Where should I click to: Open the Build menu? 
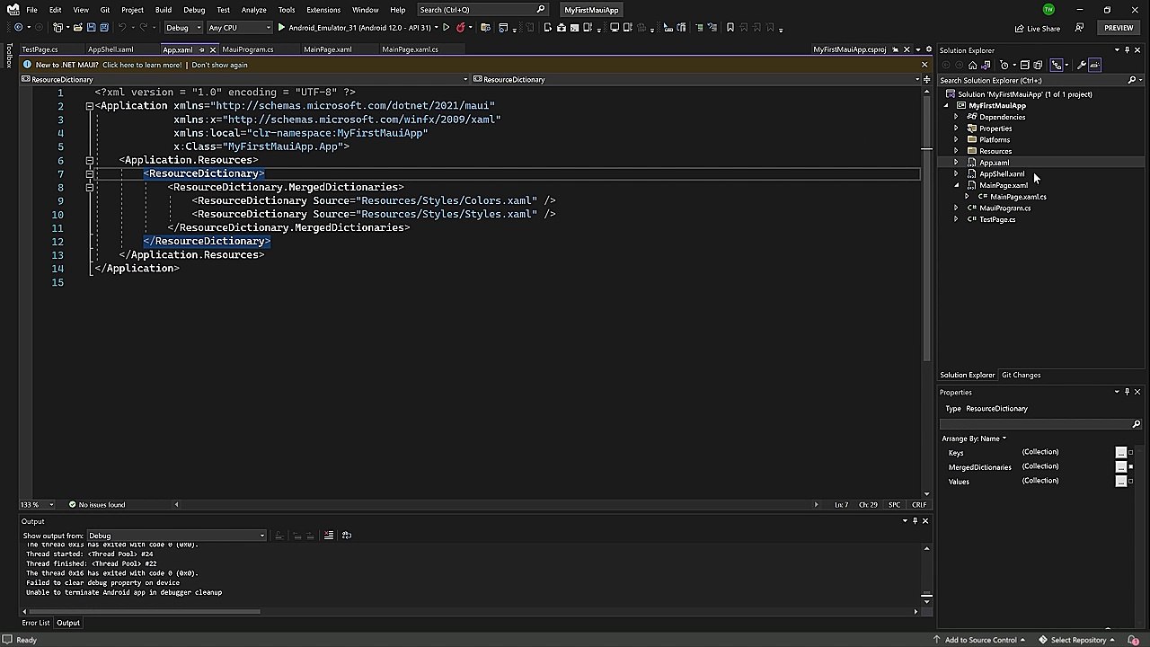click(163, 10)
